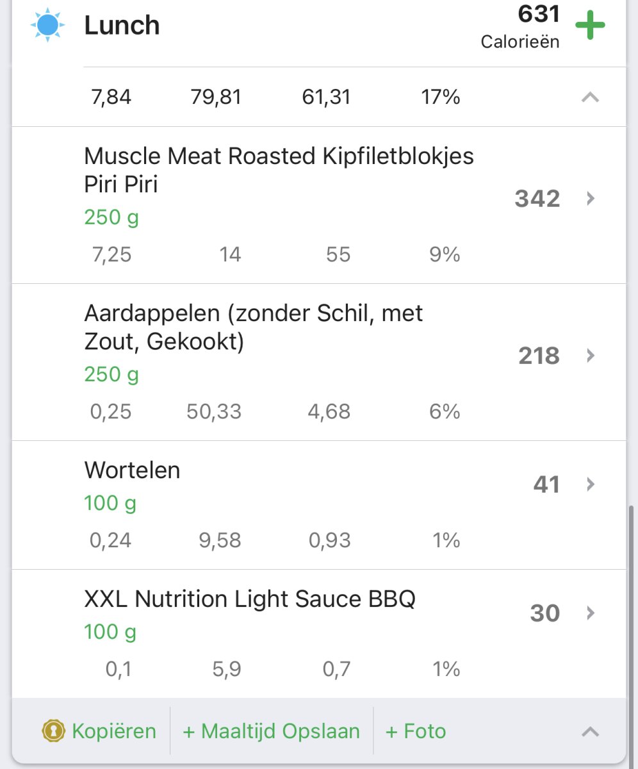The width and height of the screenshot is (638, 769).
Task: Open Muscle Meat Roasted Kipfiletblokjes item
Action: tap(279, 170)
